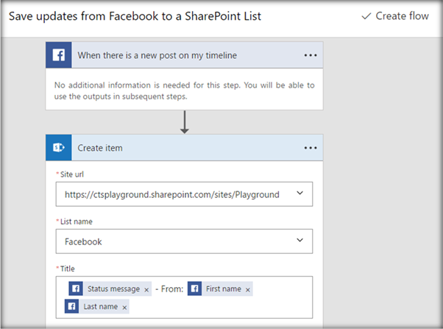443x329 pixels.
Task: Click the checkmark icon beside Create flow
Action: [366, 16]
